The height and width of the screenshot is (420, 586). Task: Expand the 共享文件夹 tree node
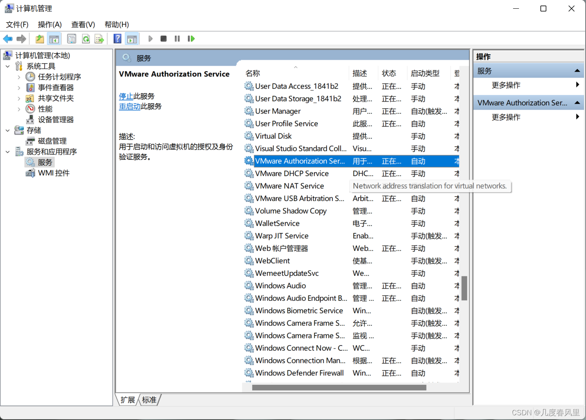click(x=19, y=98)
